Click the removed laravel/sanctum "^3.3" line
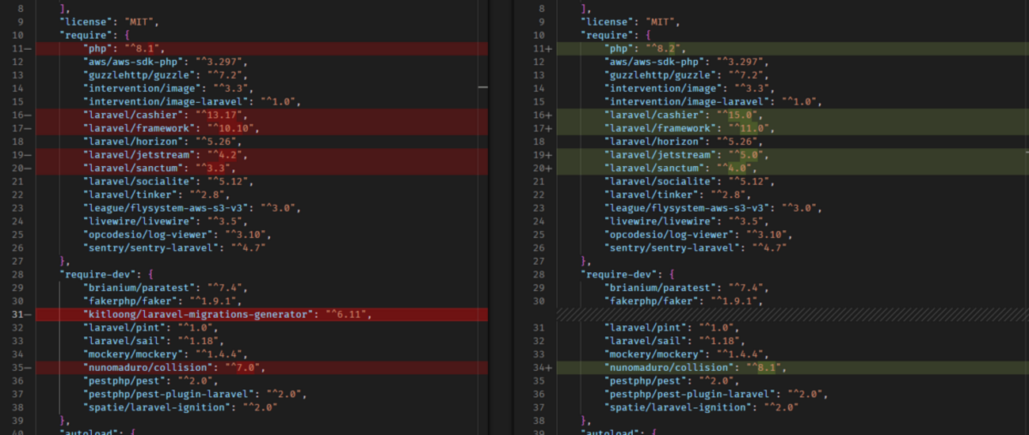 tap(261, 168)
